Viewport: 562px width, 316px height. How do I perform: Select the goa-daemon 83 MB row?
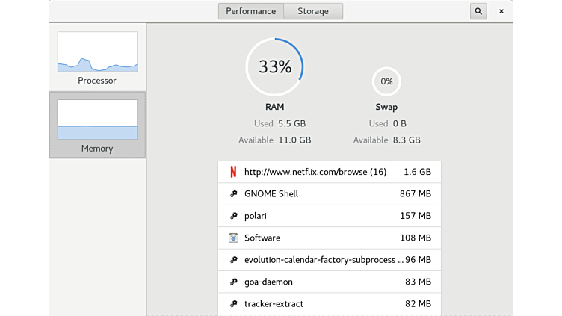329,282
